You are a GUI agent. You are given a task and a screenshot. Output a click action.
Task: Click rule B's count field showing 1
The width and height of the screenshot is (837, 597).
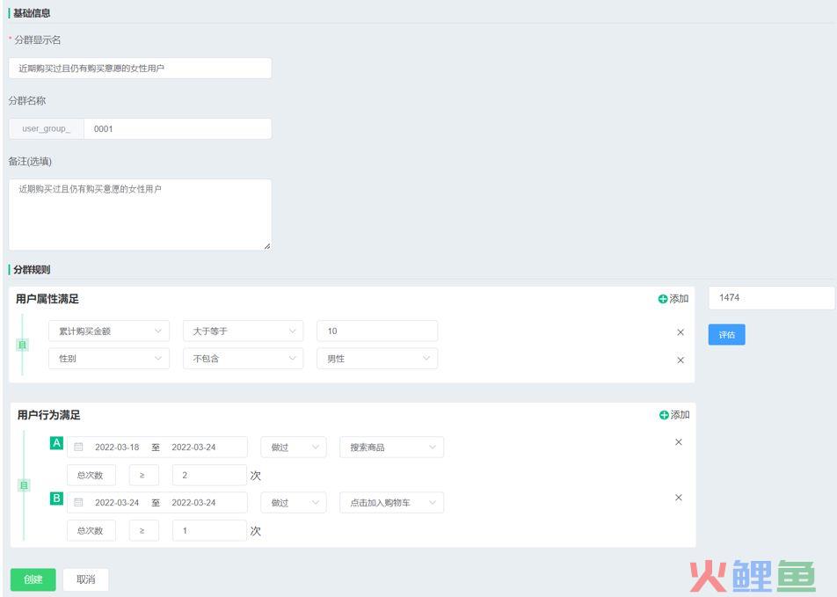(209, 531)
